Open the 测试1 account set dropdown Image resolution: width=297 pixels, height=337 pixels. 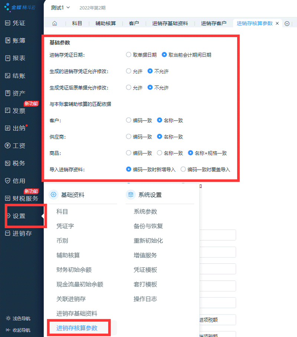click(x=60, y=8)
